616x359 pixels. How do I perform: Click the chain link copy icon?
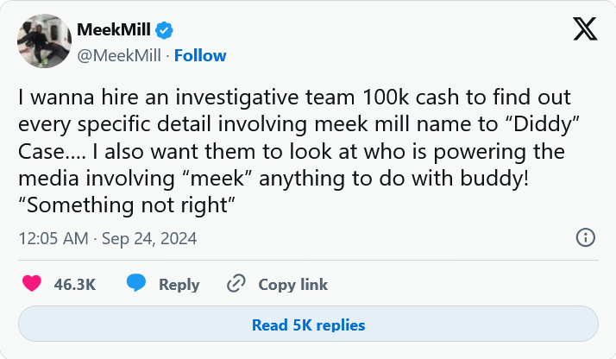click(236, 284)
